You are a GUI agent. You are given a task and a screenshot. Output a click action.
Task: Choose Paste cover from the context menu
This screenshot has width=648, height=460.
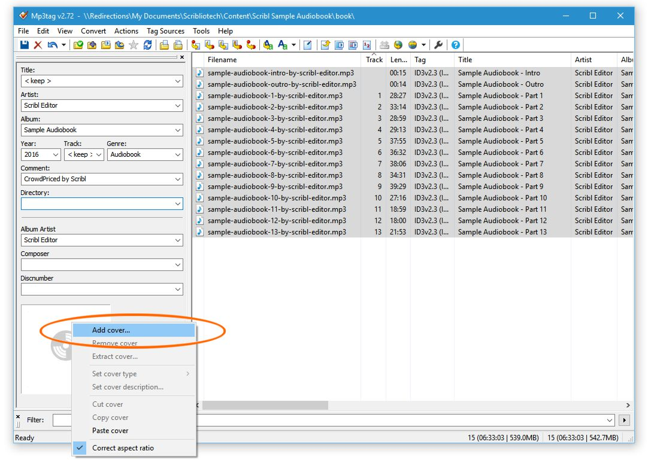133,431
